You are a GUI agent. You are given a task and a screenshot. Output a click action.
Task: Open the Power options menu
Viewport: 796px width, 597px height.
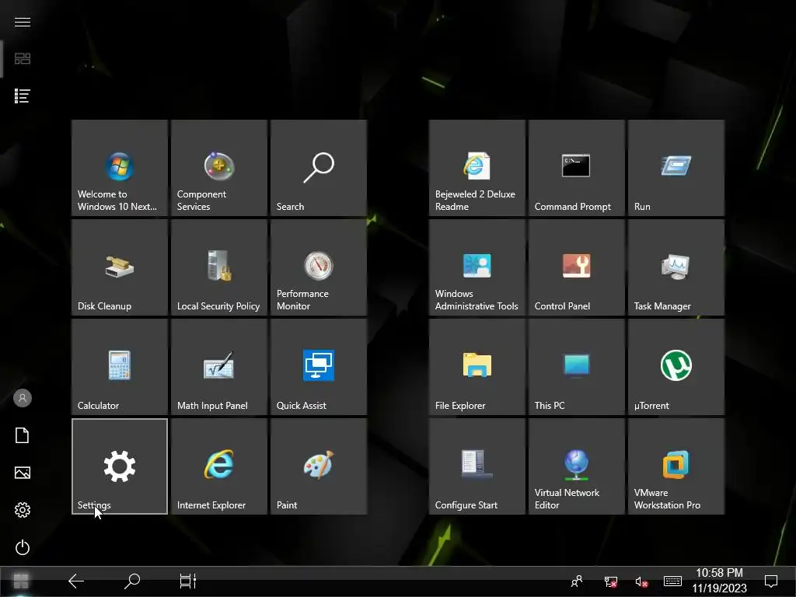point(23,547)
